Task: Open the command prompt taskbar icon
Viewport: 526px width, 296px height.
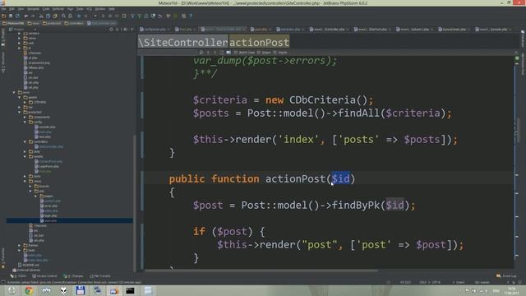Action: click(x=131, y=290)
